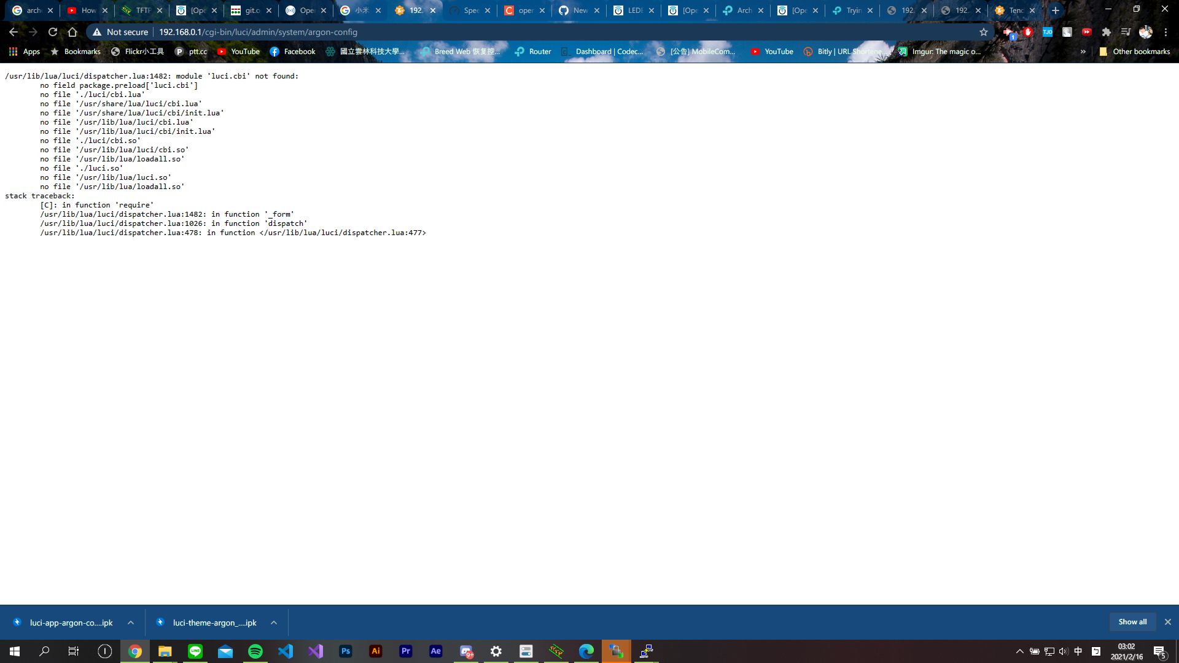Click Show all downloads button

tap(1132, 622)
